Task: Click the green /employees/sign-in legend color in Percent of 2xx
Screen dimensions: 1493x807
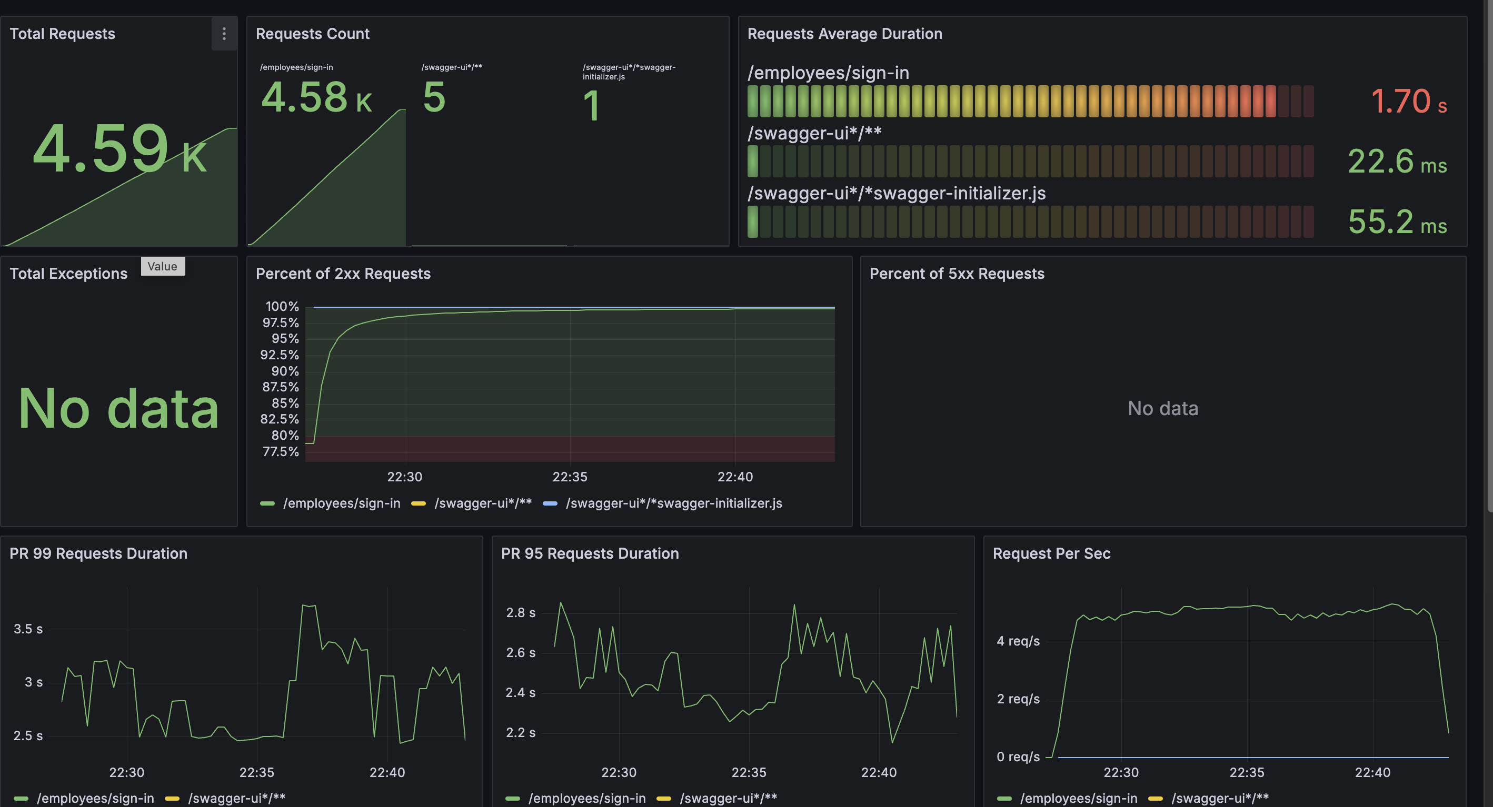Action: tap(267, 503)
